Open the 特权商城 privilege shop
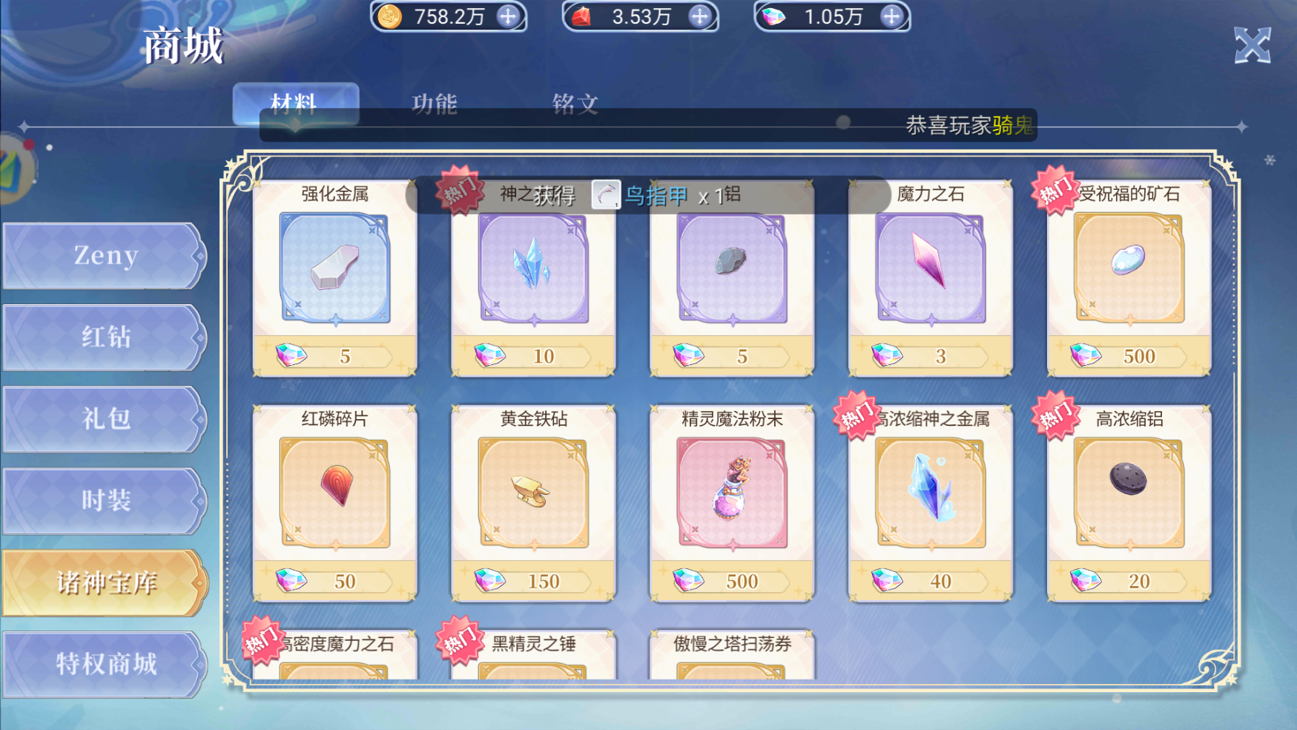This screenshot has width=1297, height=730. pos(105,664)
